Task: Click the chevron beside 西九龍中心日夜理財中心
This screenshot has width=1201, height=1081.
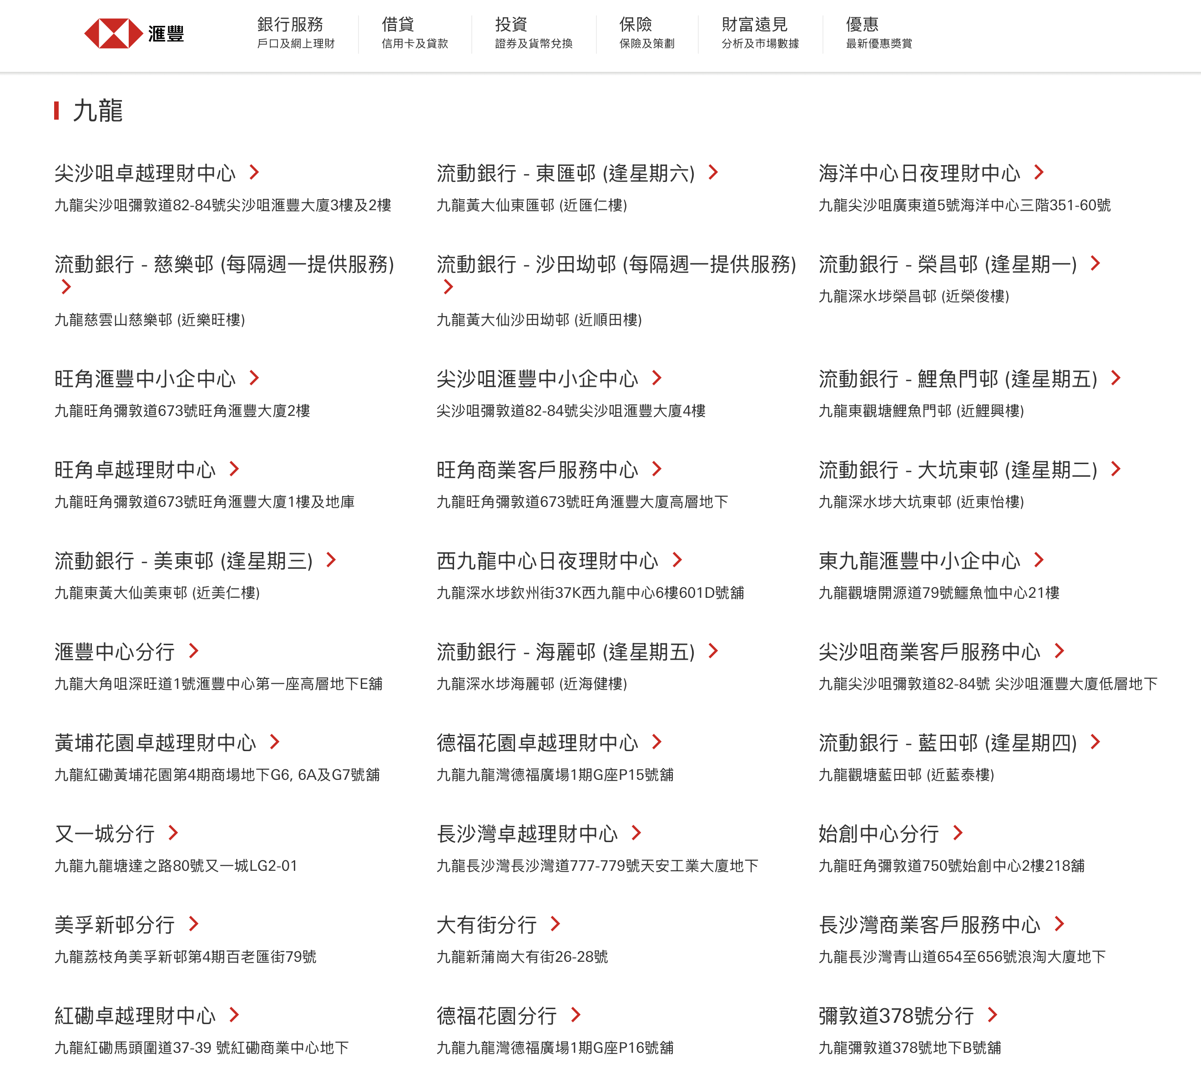Action: click(x=677, y=560)
